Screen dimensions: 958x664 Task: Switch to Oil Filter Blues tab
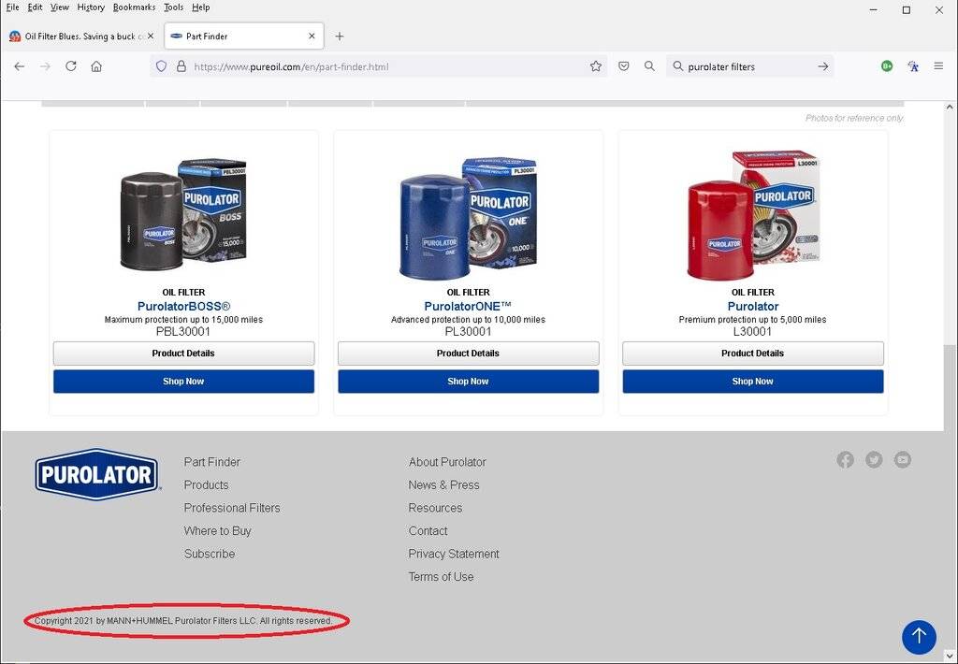click(80, 36)
